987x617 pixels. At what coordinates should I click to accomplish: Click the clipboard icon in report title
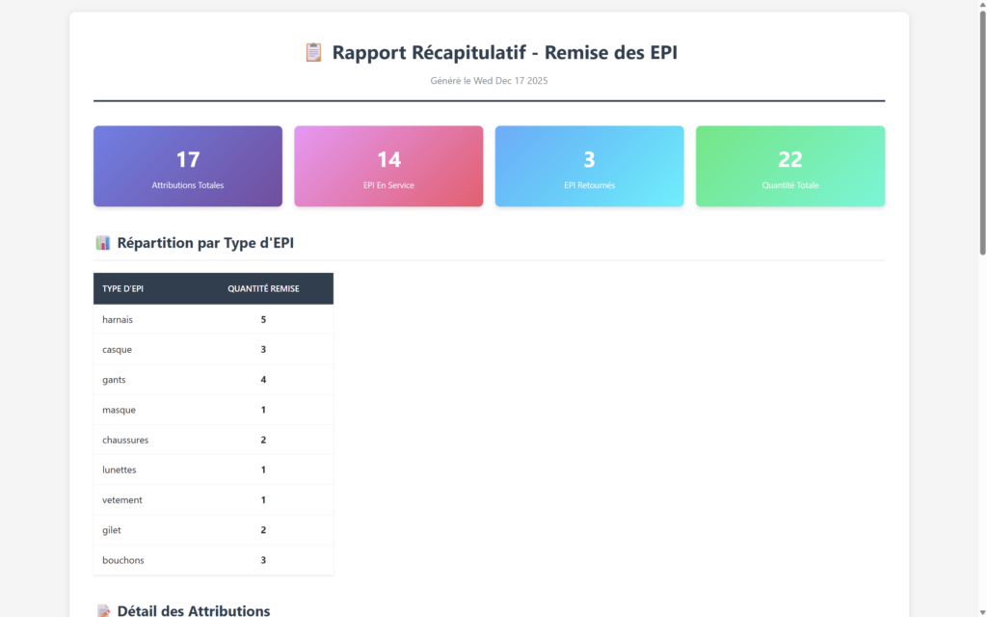click(313, 53)
